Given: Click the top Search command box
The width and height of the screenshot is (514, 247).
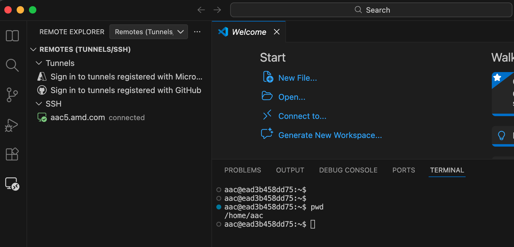Looking at the screenshot, I should (x=371, y=10).
